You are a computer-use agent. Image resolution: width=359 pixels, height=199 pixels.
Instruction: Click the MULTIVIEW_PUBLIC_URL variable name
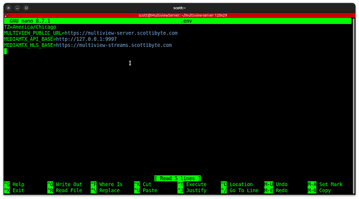[x=33, y=33]
